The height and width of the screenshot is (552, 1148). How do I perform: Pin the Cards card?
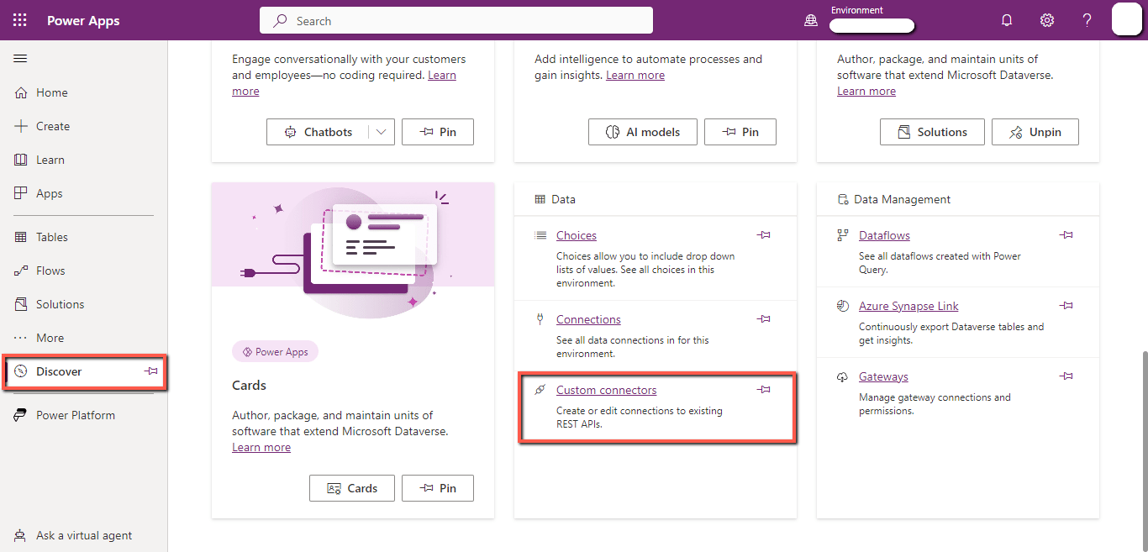pyautogui.click(x=438, y=488)
